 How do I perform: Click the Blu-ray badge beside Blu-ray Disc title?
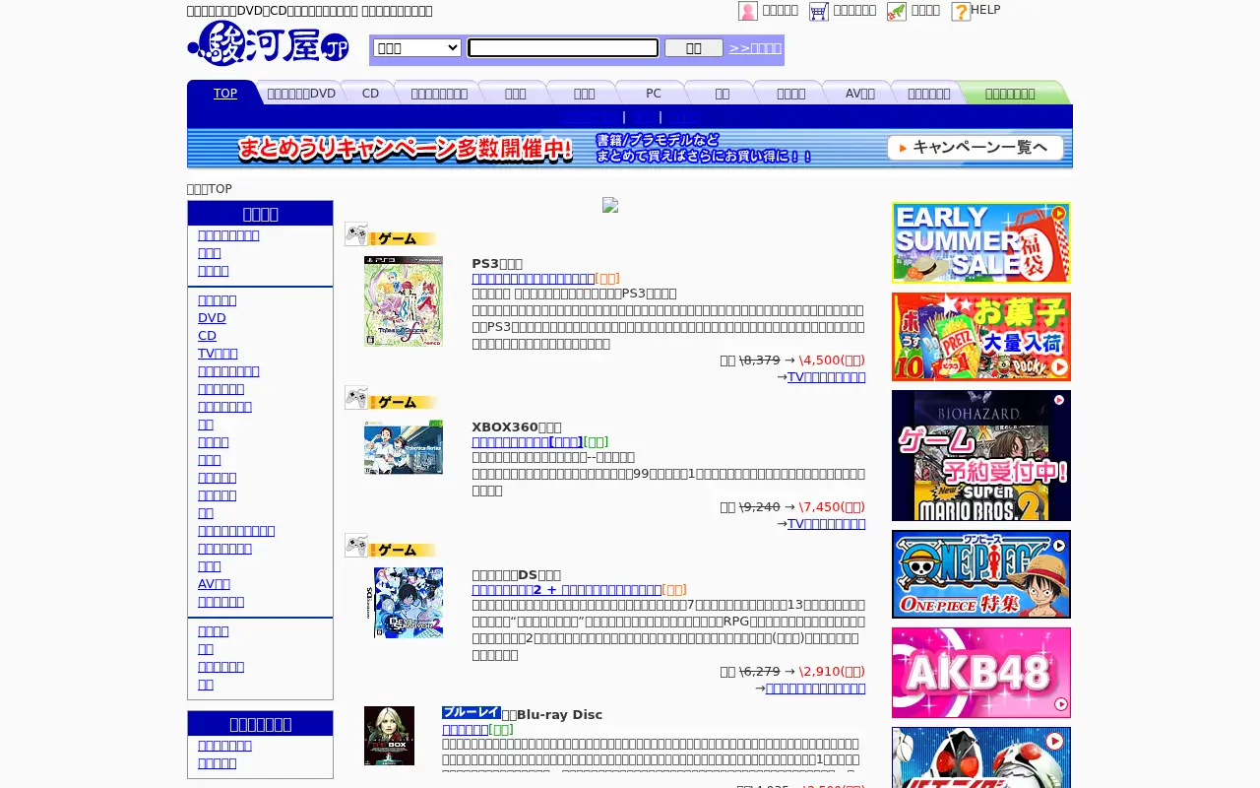pyautogui.click(x=472, y=712)
